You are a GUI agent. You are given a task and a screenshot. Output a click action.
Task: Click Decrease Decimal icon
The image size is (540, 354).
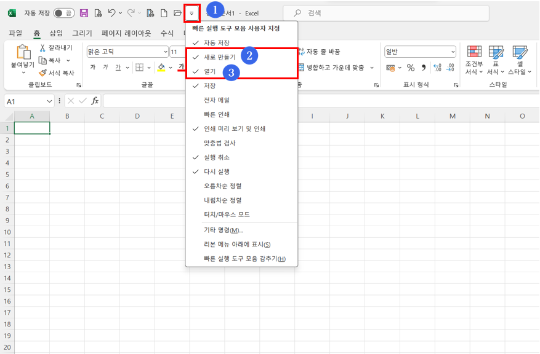point(449,68)
